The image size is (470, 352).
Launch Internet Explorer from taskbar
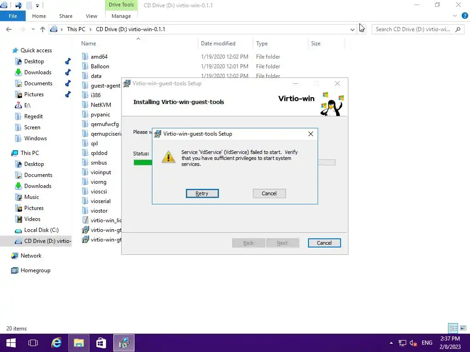click(x=56, y=343)
